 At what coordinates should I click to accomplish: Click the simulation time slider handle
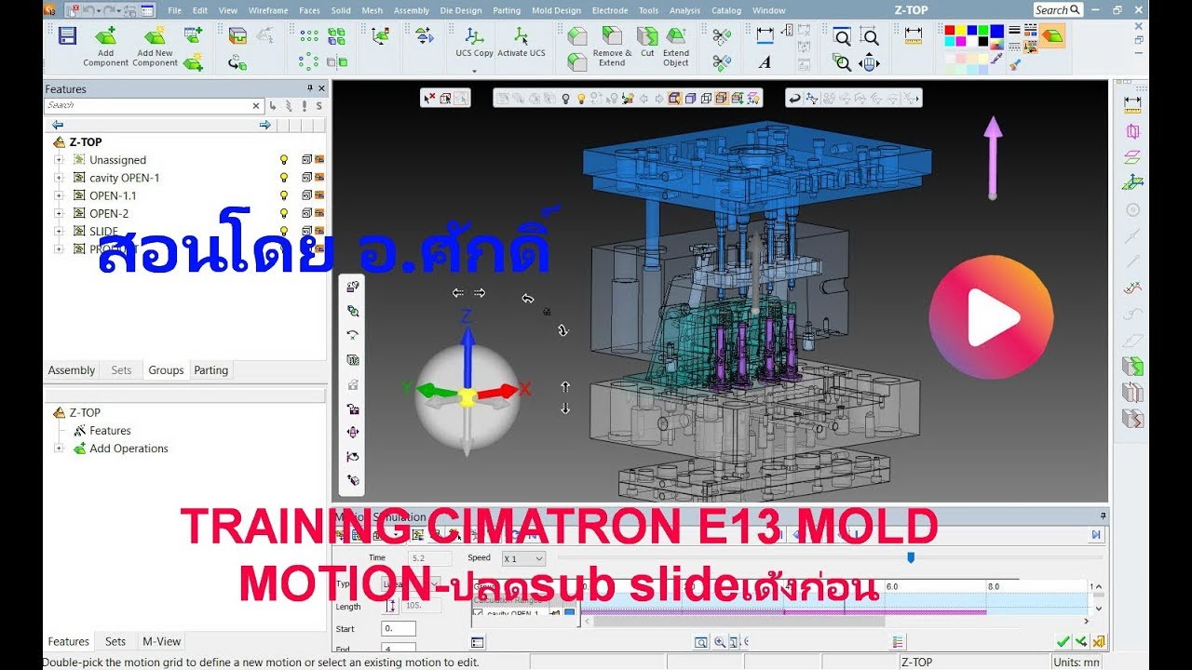911,557
